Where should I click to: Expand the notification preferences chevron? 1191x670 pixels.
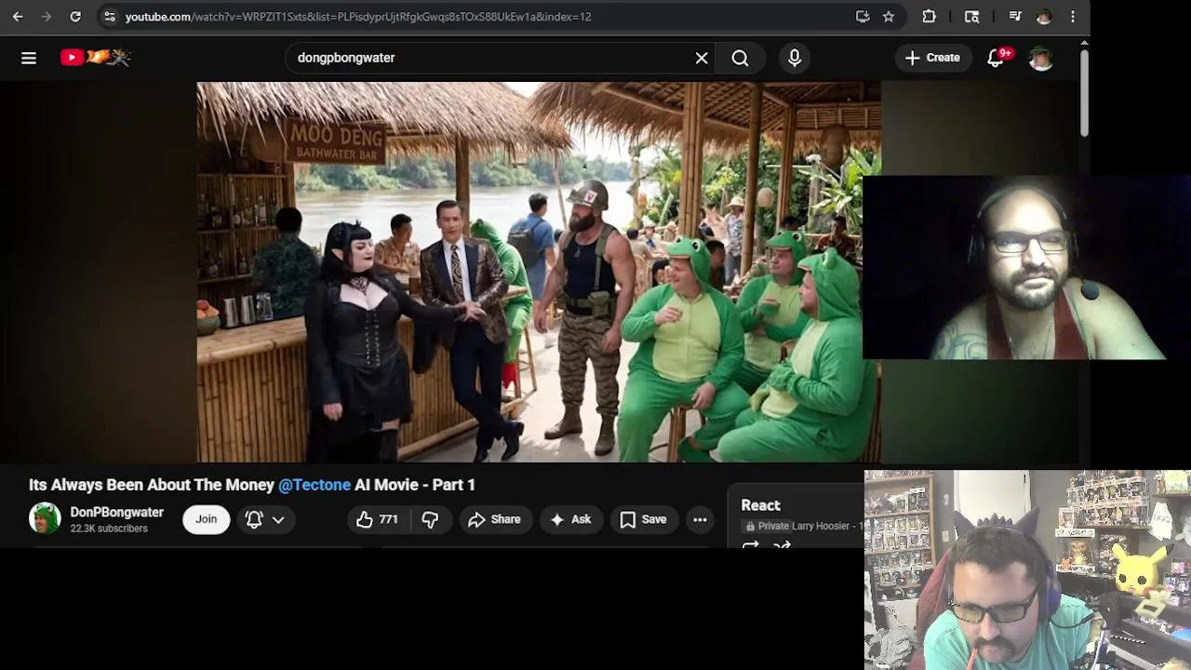coord(278,519)
